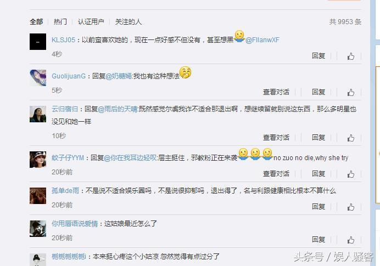380x266 pixels.
Task: Switch to the 热门 comments tab
Action: click(x=60, y=22)
